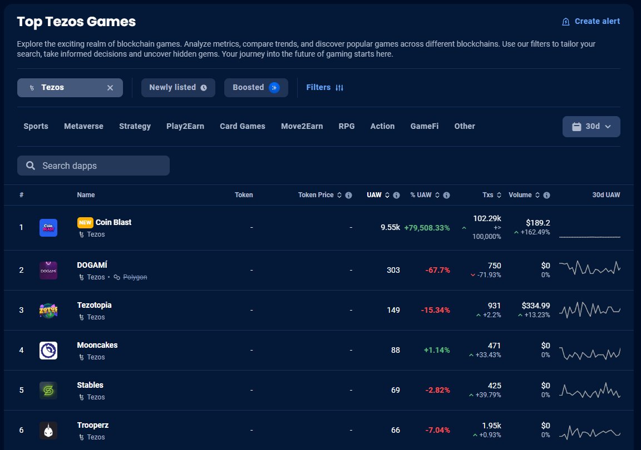Open Trooperz game logo

[x=48, y=431]
